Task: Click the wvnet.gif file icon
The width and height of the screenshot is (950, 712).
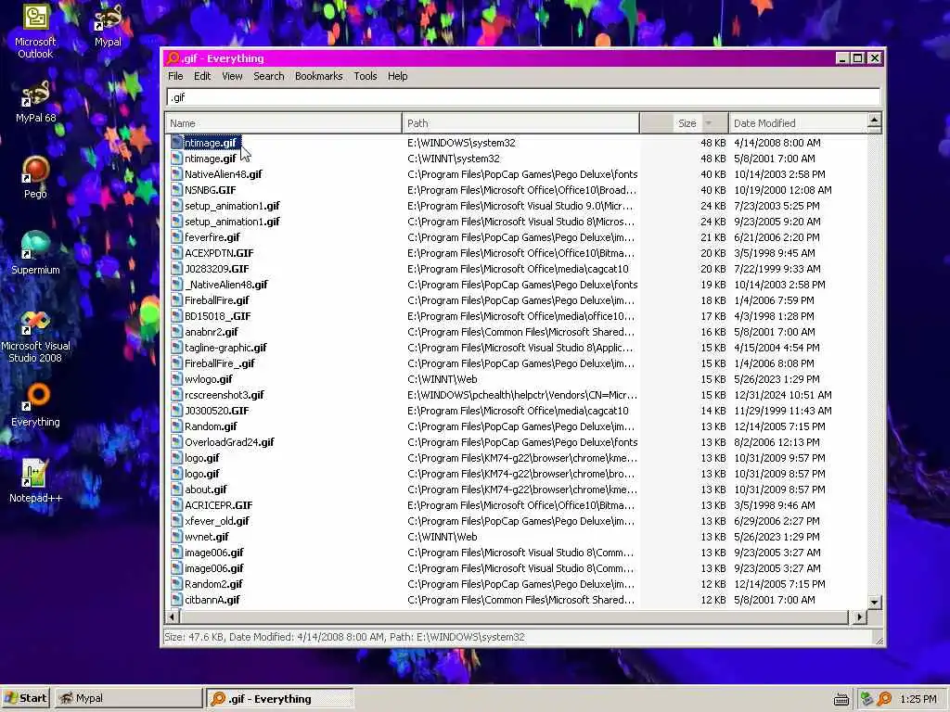Action: 176,537
